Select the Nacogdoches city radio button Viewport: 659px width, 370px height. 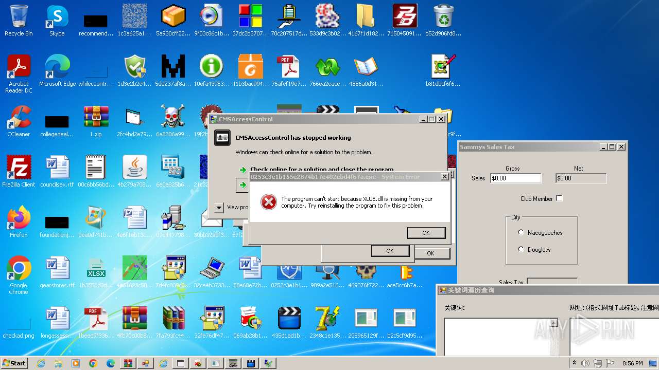tap(521, 233)
